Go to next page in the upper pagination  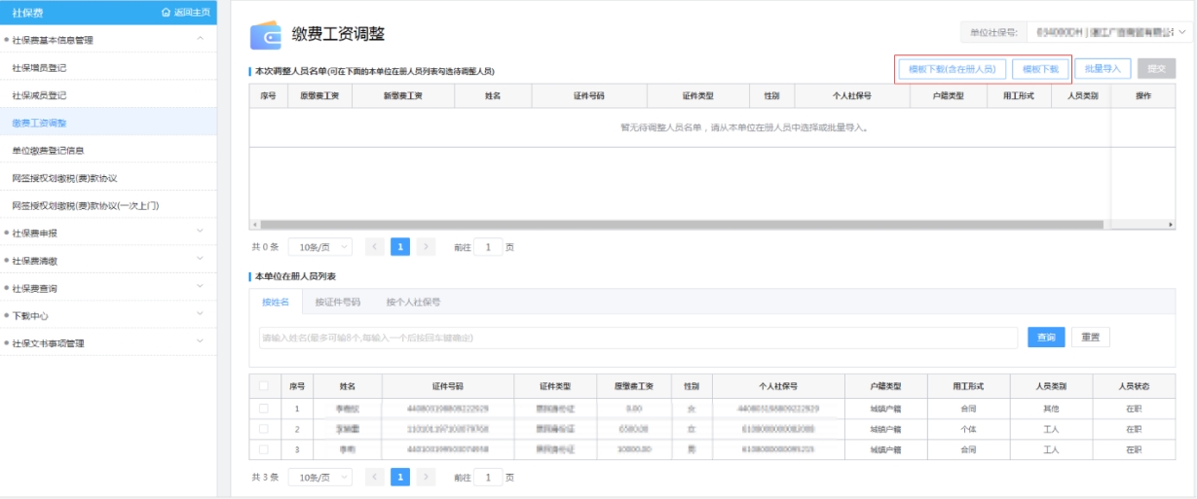[x=426, y=247]
